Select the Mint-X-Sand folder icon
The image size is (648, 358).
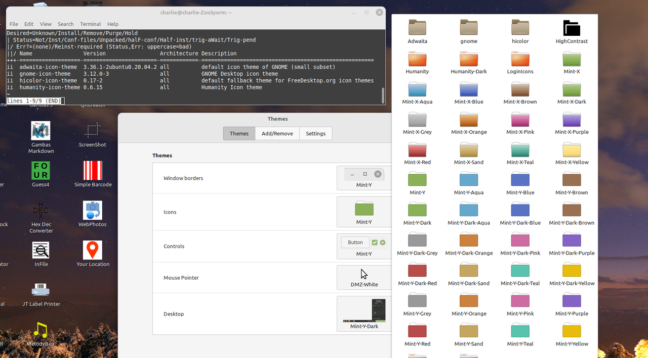pos(469,154)
